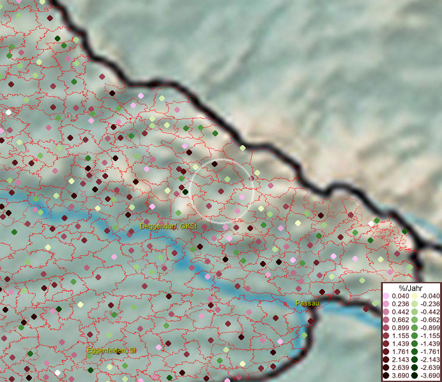The image size is (442, 382).
Task: Click the number text 0.040 in legend
Action: coord(400,296)
